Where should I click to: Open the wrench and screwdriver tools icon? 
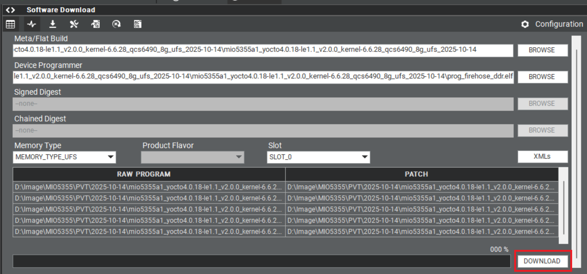tap(74, 25)
